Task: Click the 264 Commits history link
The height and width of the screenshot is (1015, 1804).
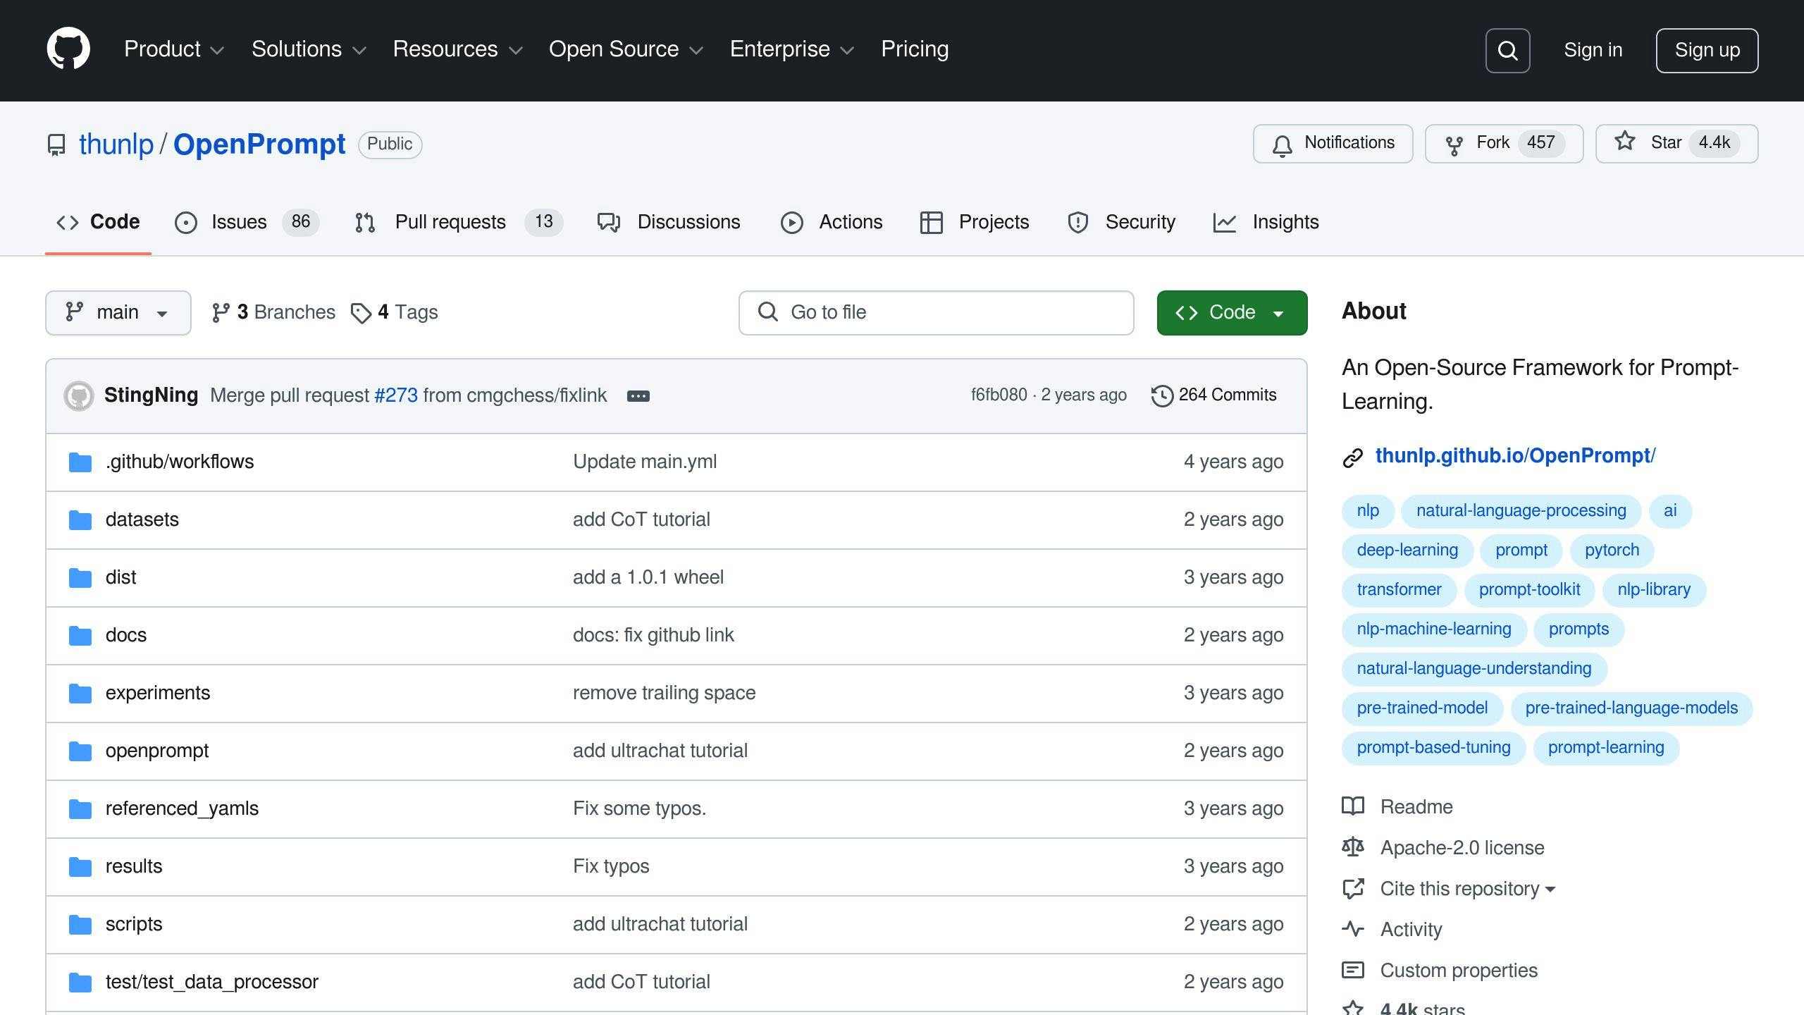Action: point(1213,395)
